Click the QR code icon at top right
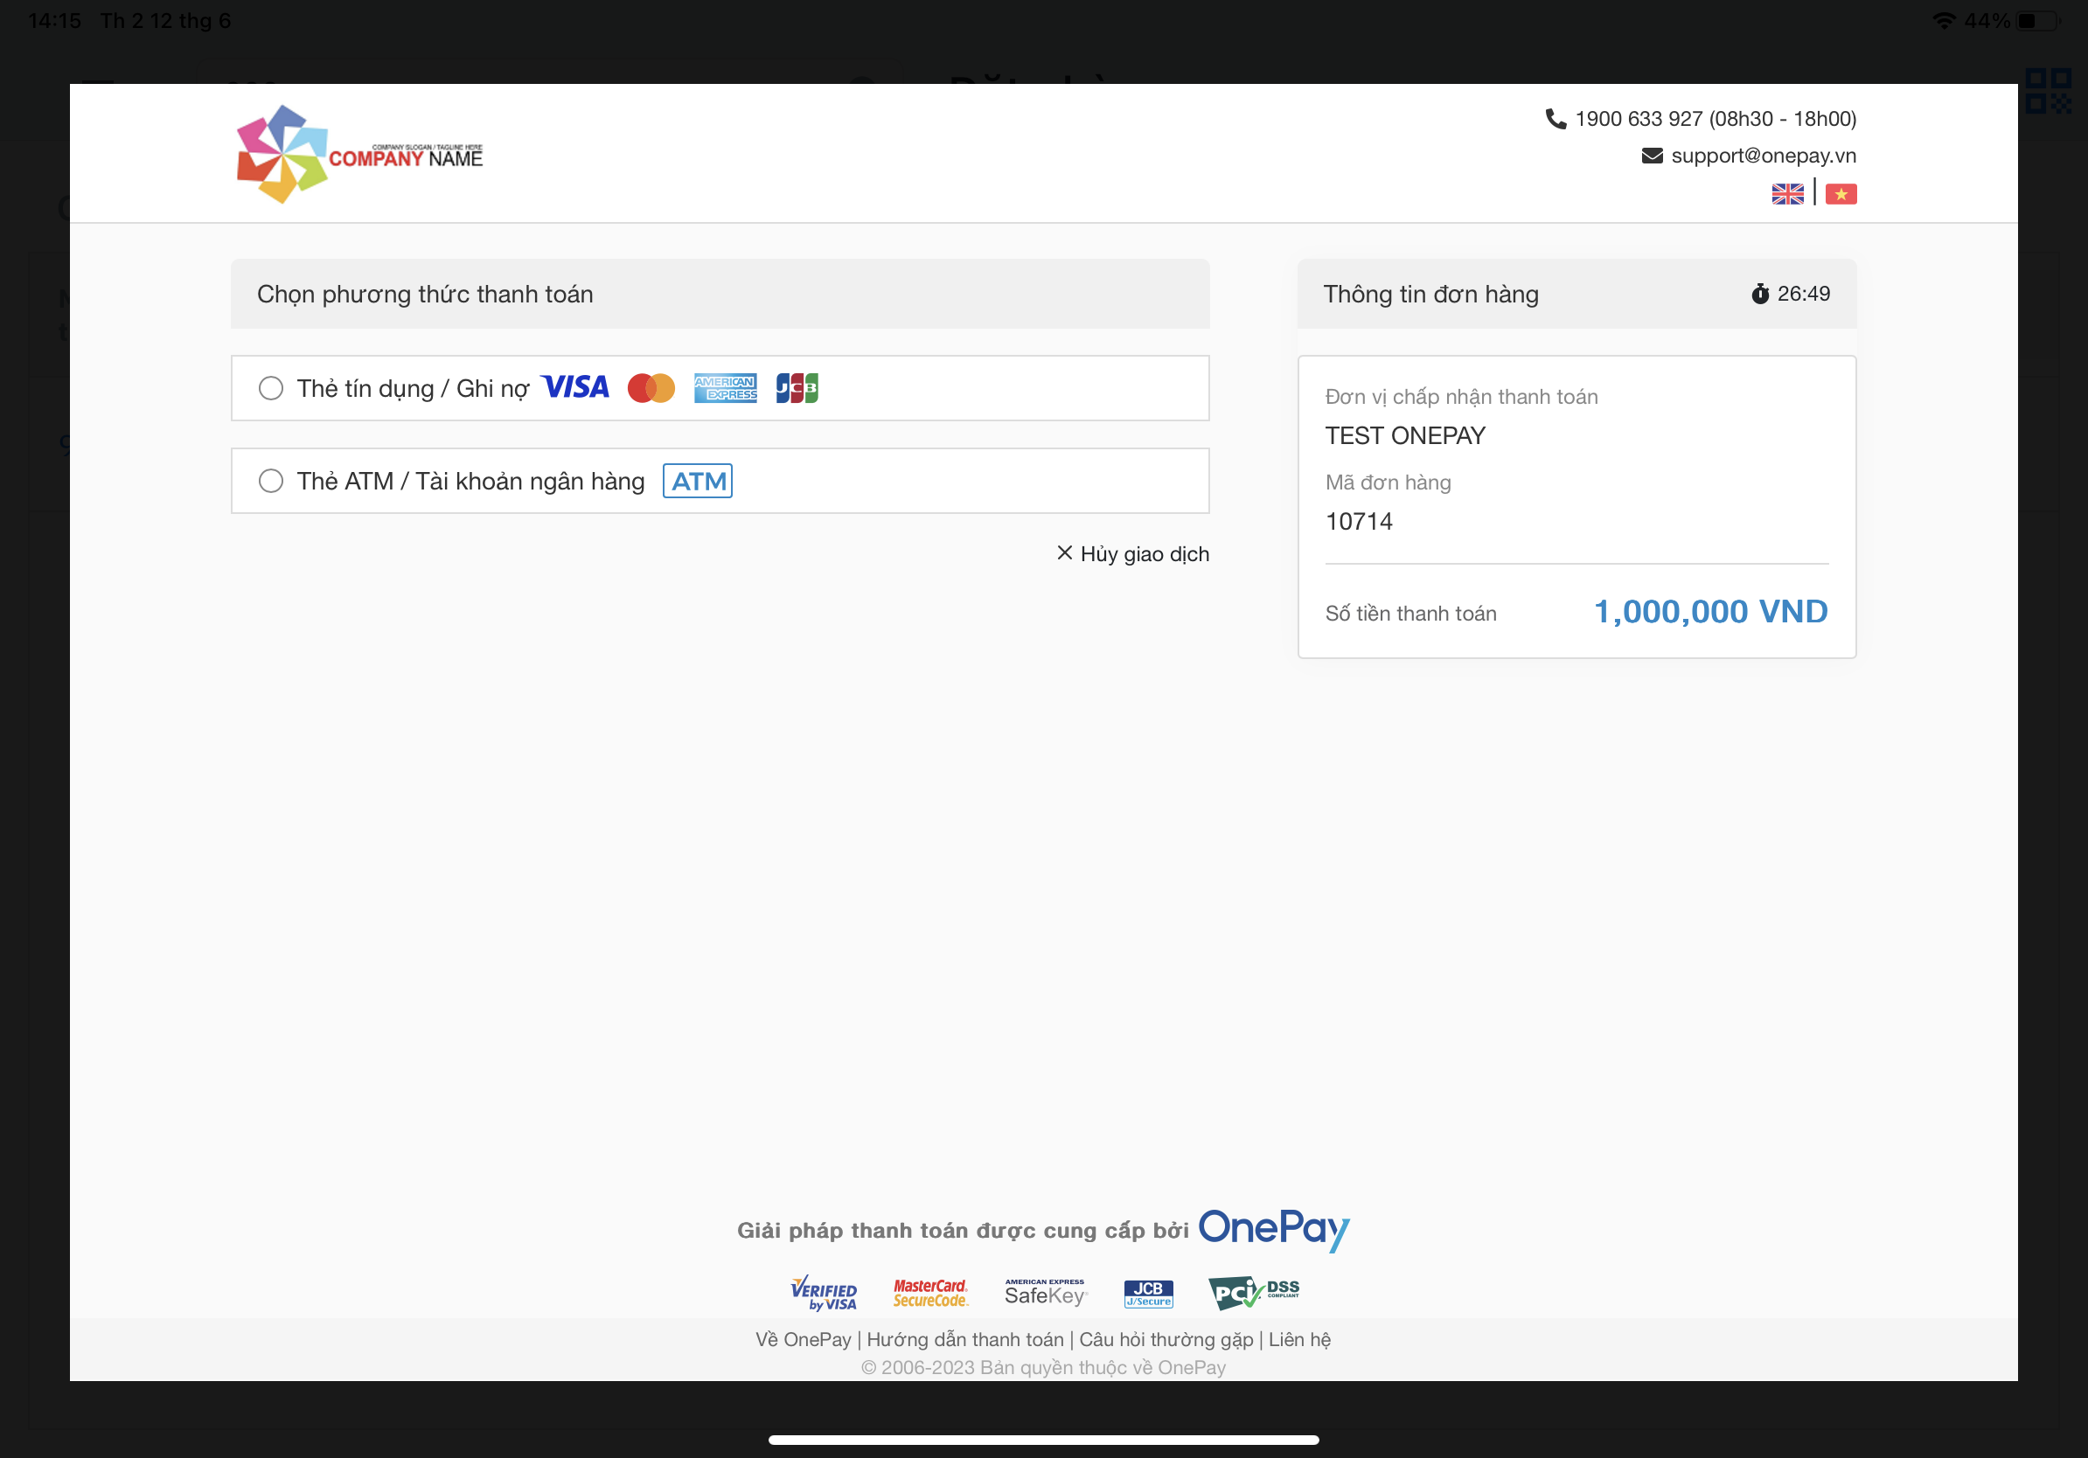The image size is (2088, 1458). point(2048,91)
